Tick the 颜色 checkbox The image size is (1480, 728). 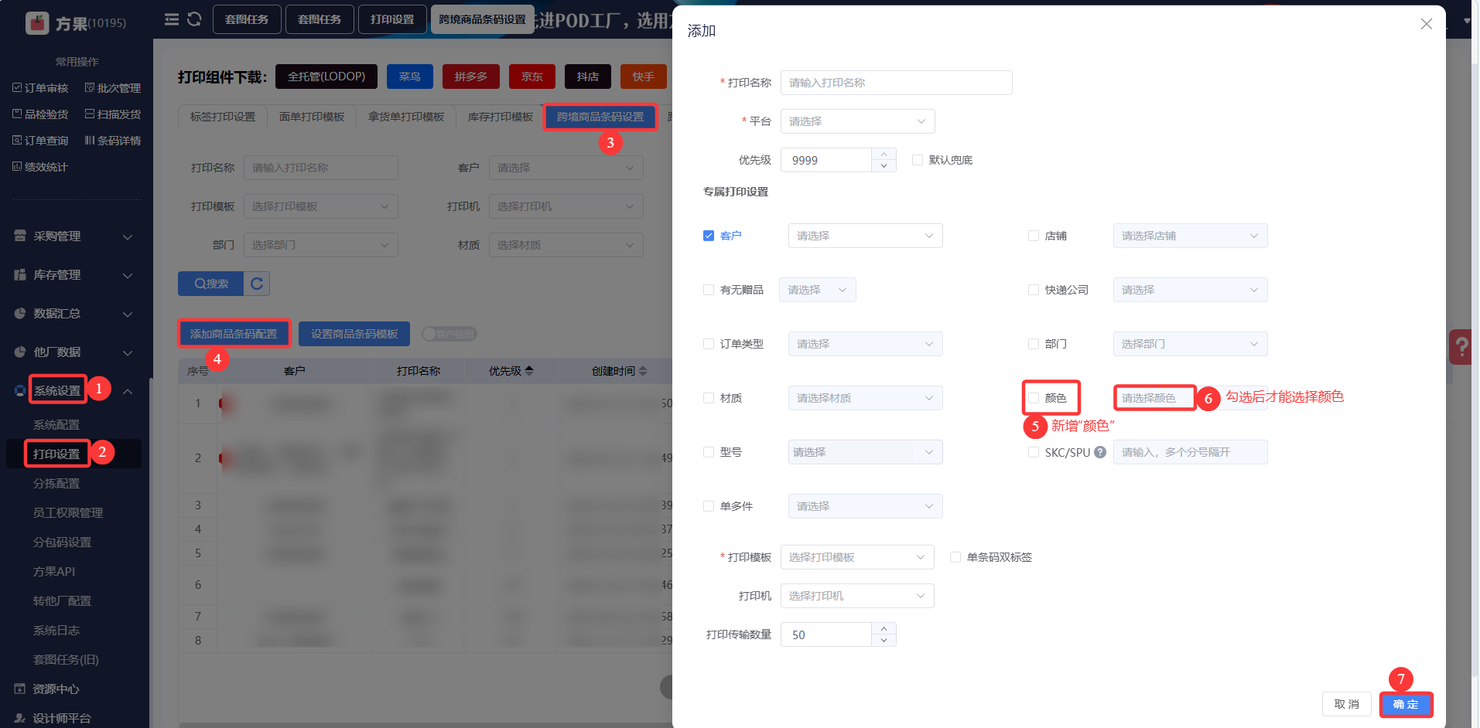point(1034,398)
